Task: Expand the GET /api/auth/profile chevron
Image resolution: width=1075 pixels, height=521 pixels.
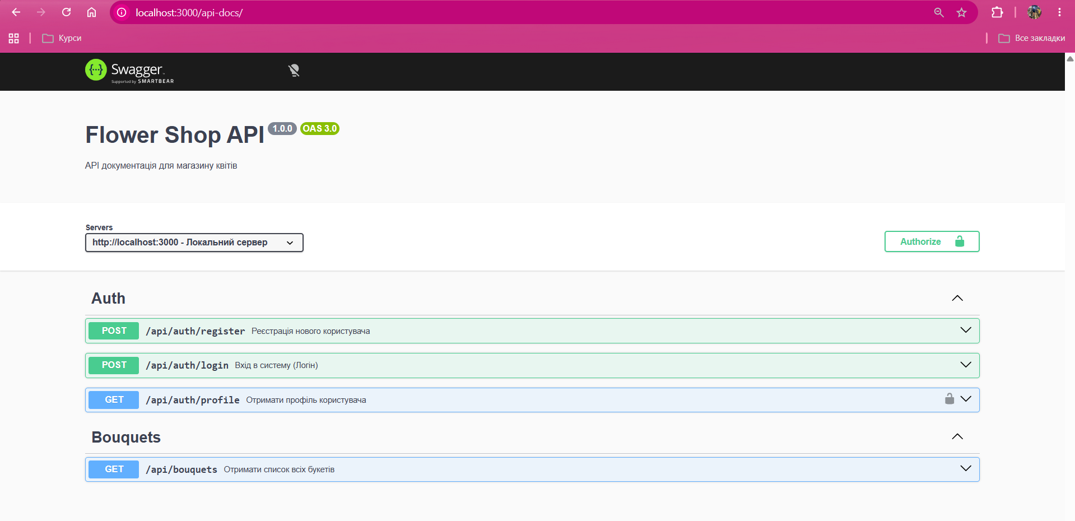Action: [x=966, y=399]
